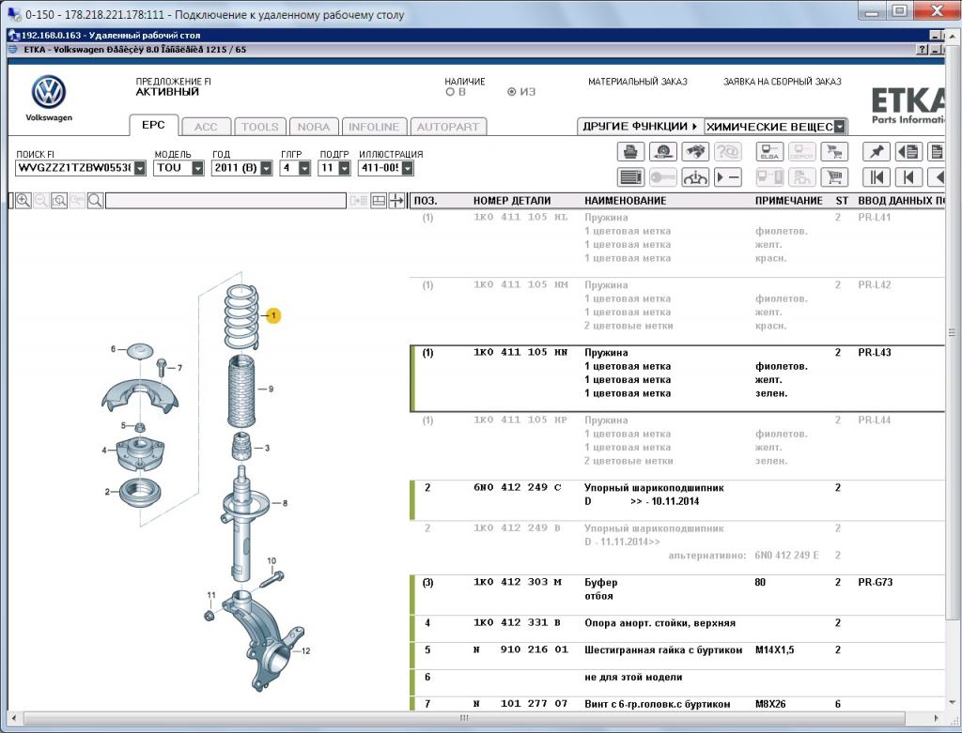This screenshot has width=962, height=733.
Task: Open the ИЛЛЮСТРАЦИЯ dropdown
Action: [x=408, y=168]
